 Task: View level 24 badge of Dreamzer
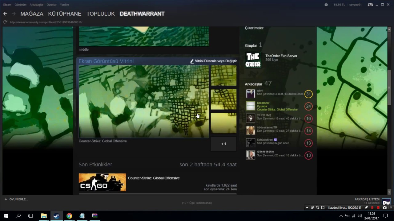[x=308, y=106]
